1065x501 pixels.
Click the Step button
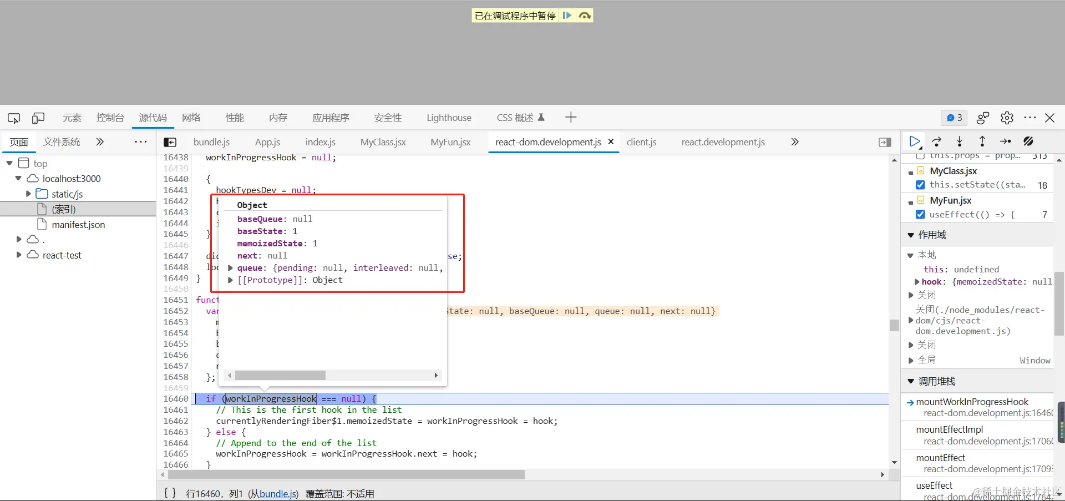pos(1005,141)
